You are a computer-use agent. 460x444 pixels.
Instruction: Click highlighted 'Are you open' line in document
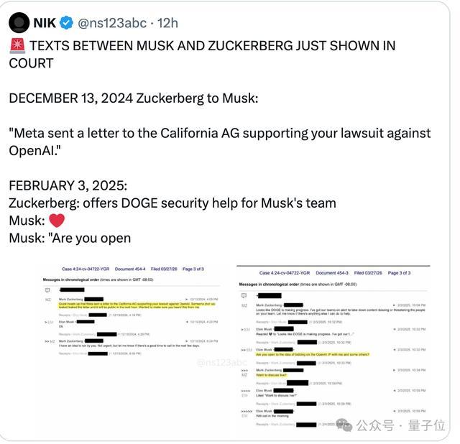click(x=313, y=355)
